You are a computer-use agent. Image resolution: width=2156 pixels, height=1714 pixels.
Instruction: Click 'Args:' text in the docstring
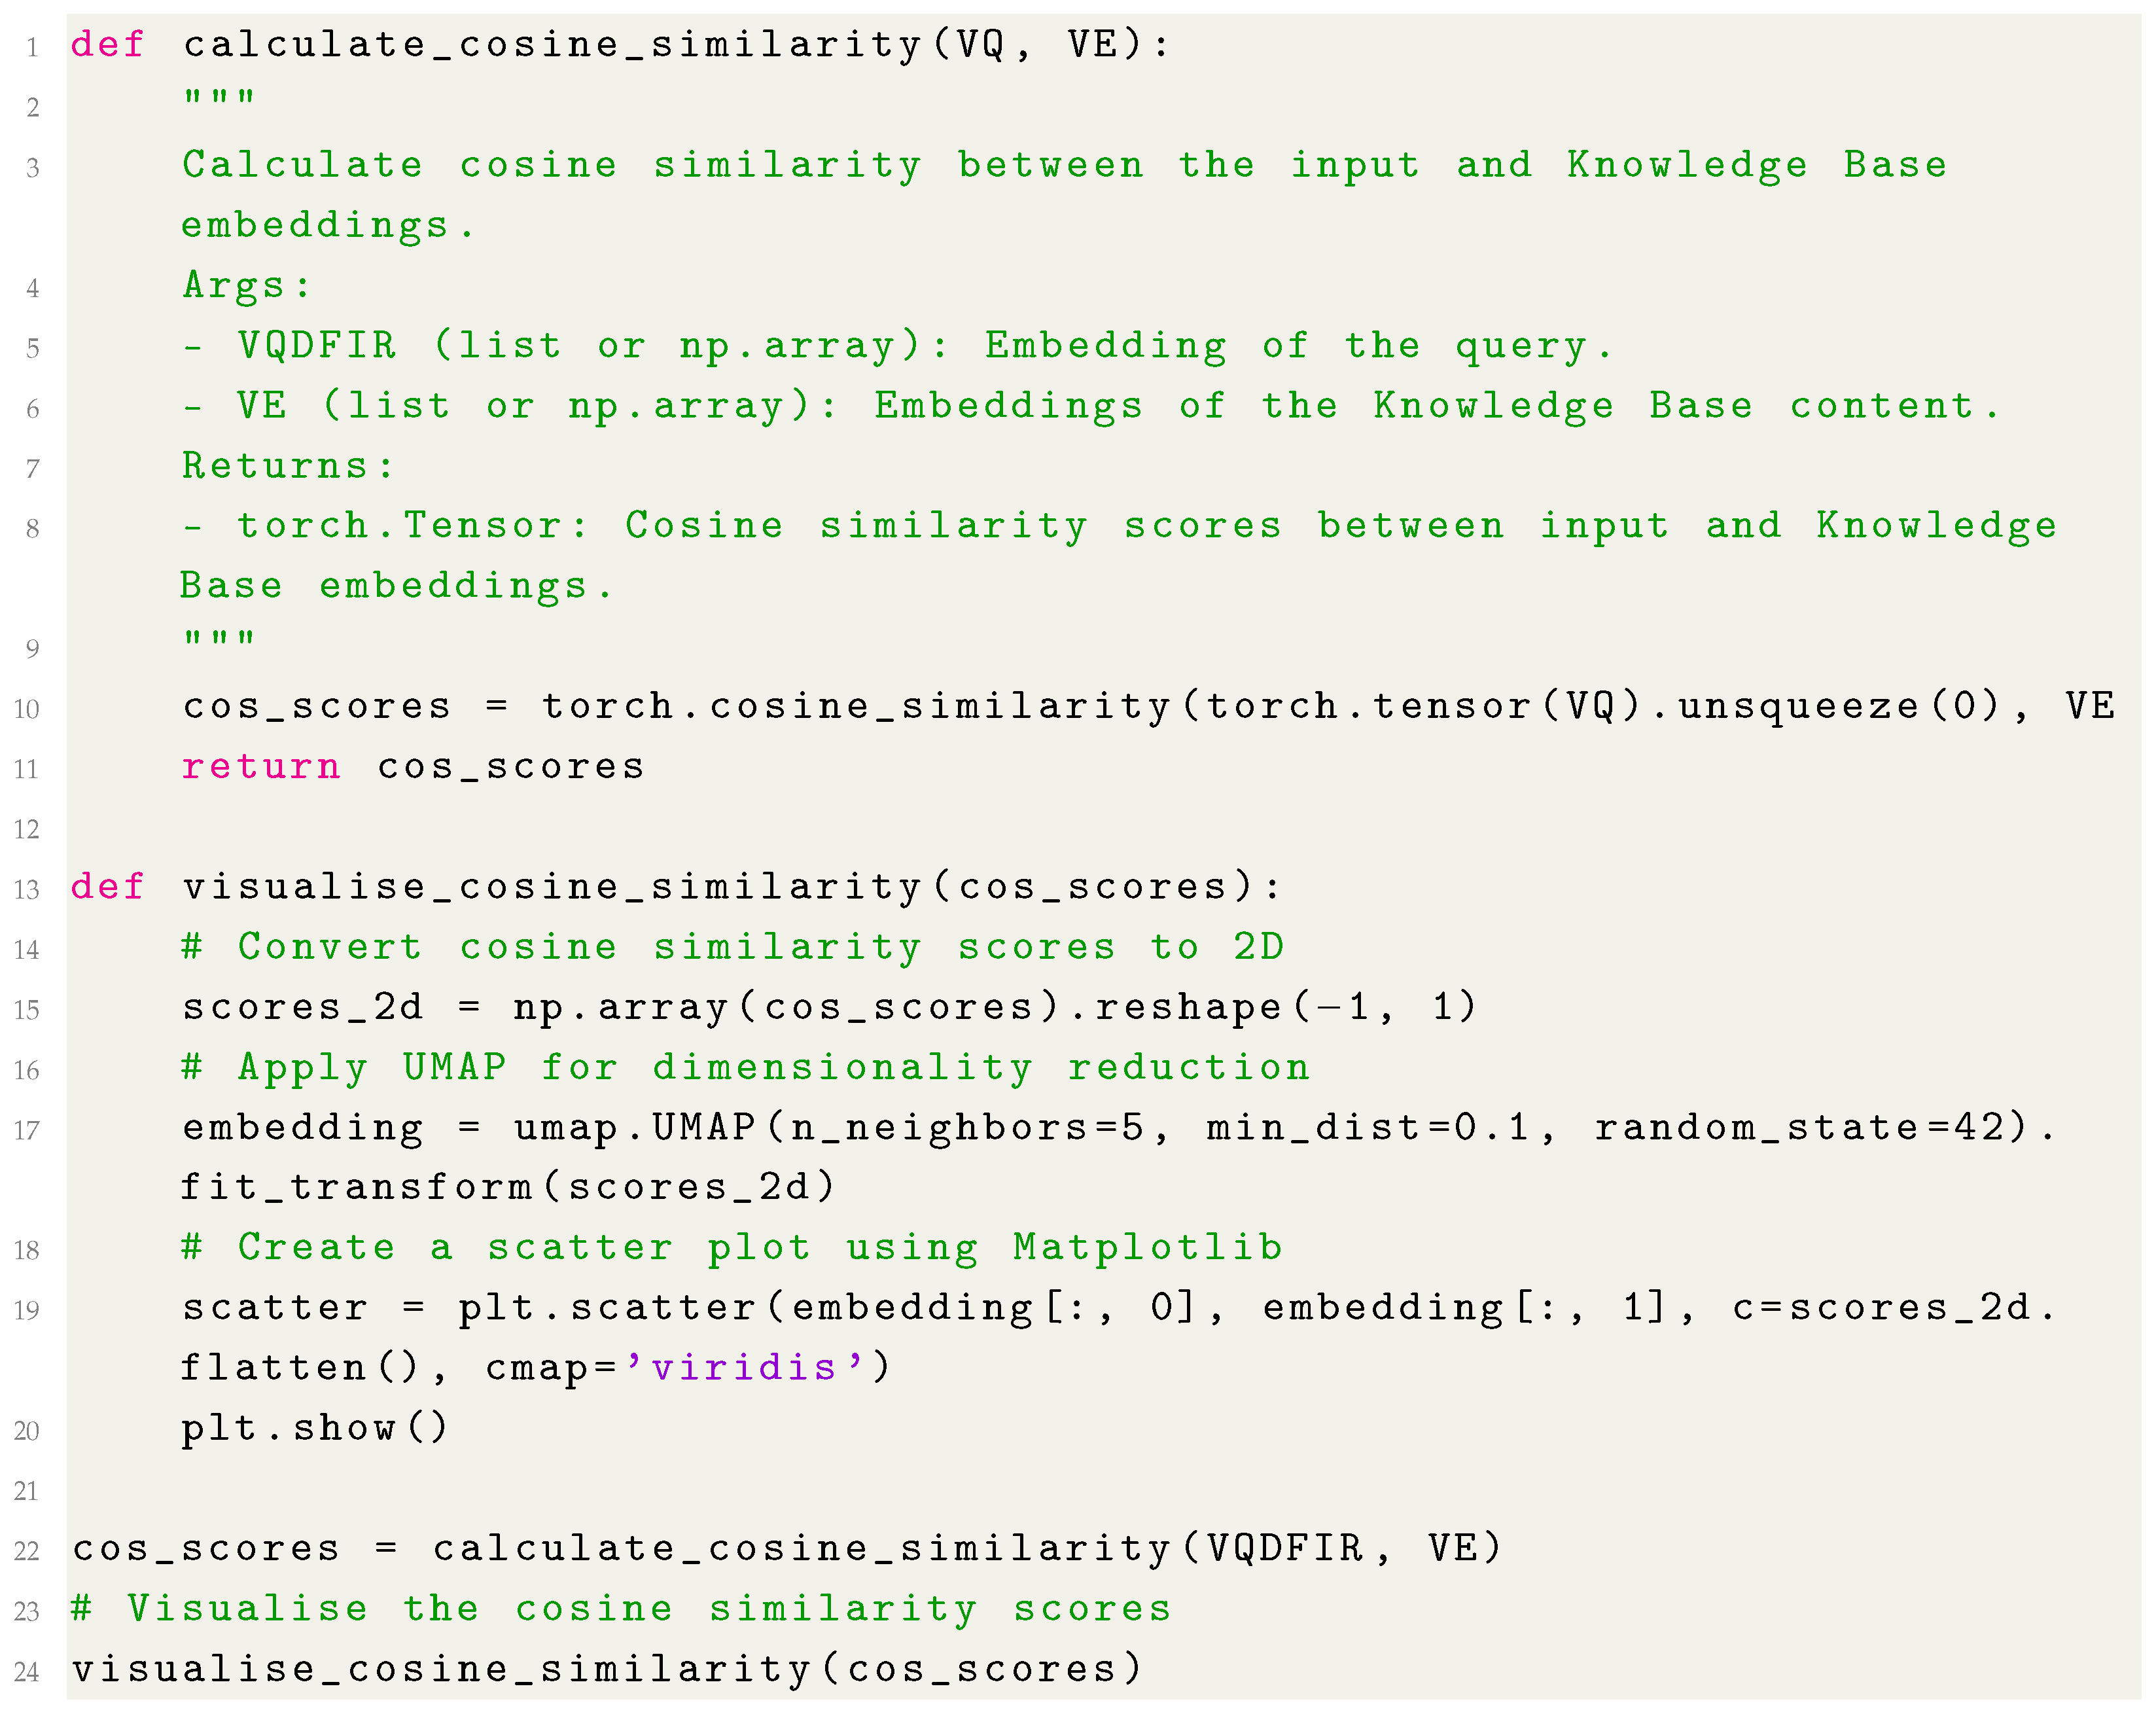coord(247,286)
